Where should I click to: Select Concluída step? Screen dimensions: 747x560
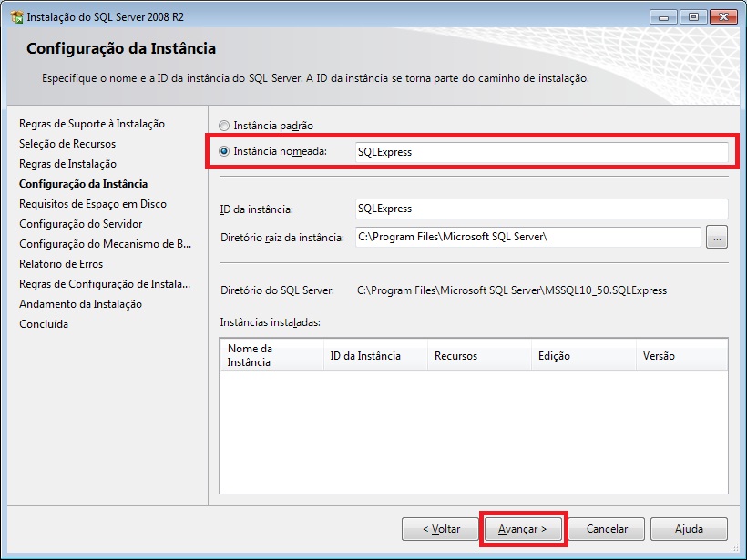pos(44,324)
